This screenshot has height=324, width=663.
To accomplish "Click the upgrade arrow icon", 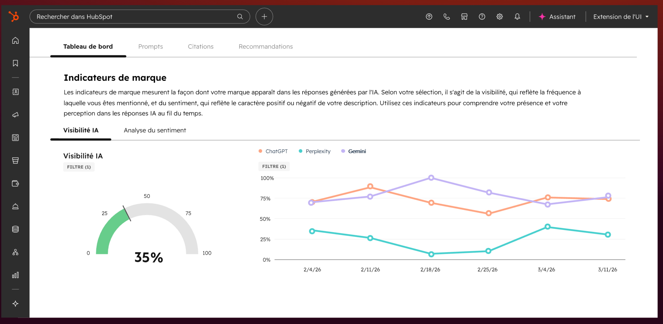I will click(429, 17).
